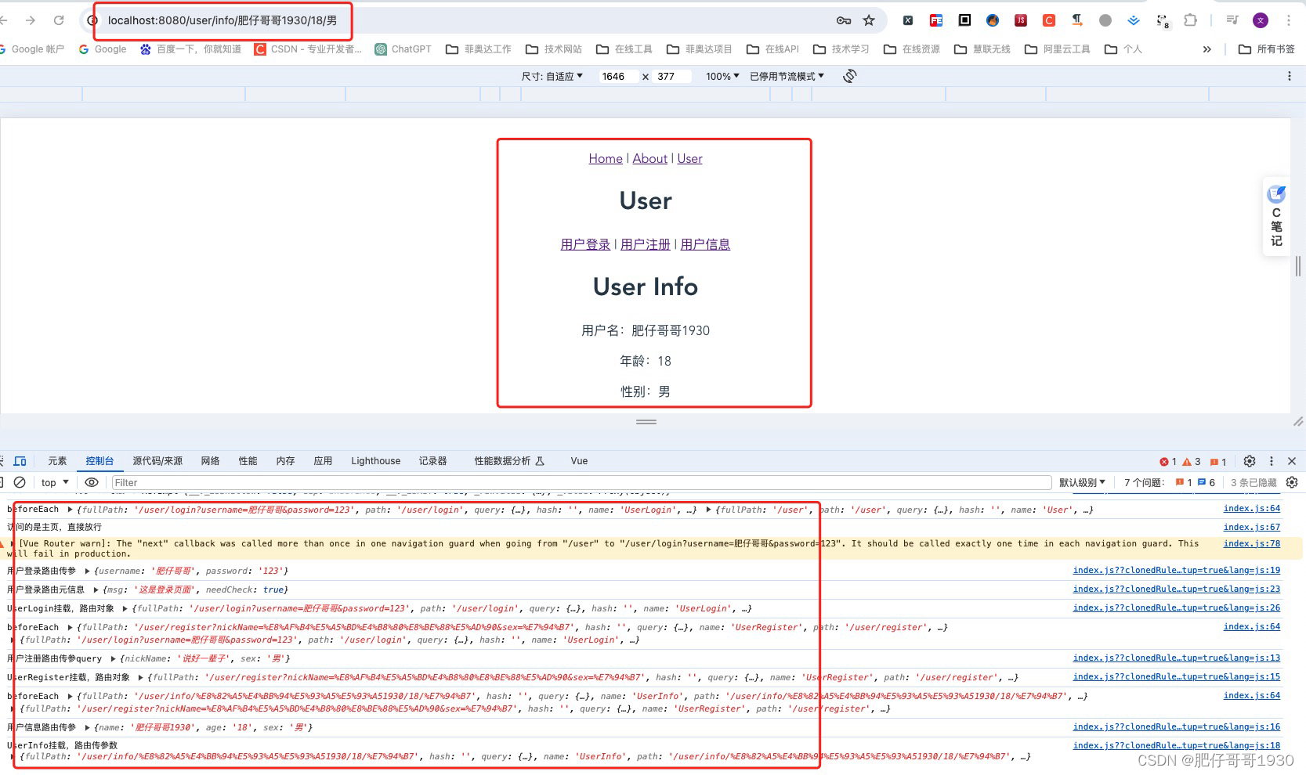Bookmark this page with the star icon

[869, 20]
